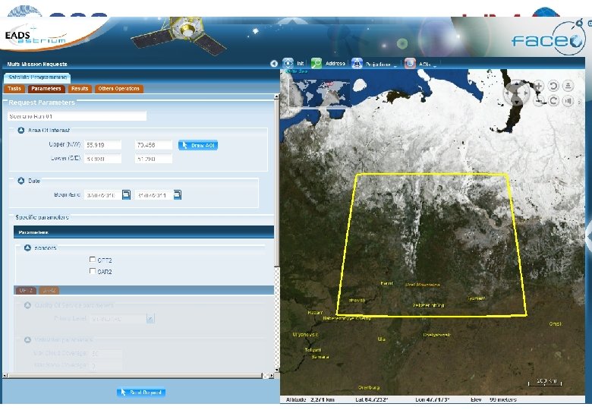
Task: Open the Others Operations tab
Action: (118, 89)
